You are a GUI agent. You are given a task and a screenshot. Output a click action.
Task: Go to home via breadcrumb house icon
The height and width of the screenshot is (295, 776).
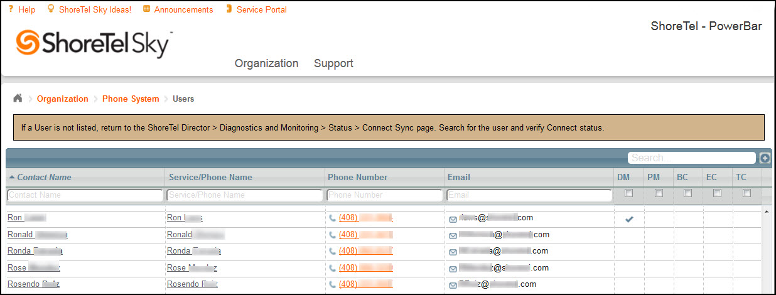(x=18, y=99)
